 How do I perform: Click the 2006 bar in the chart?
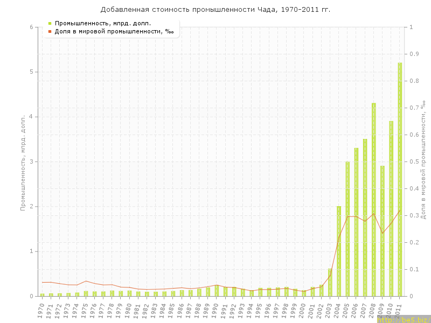pos(356,222)
